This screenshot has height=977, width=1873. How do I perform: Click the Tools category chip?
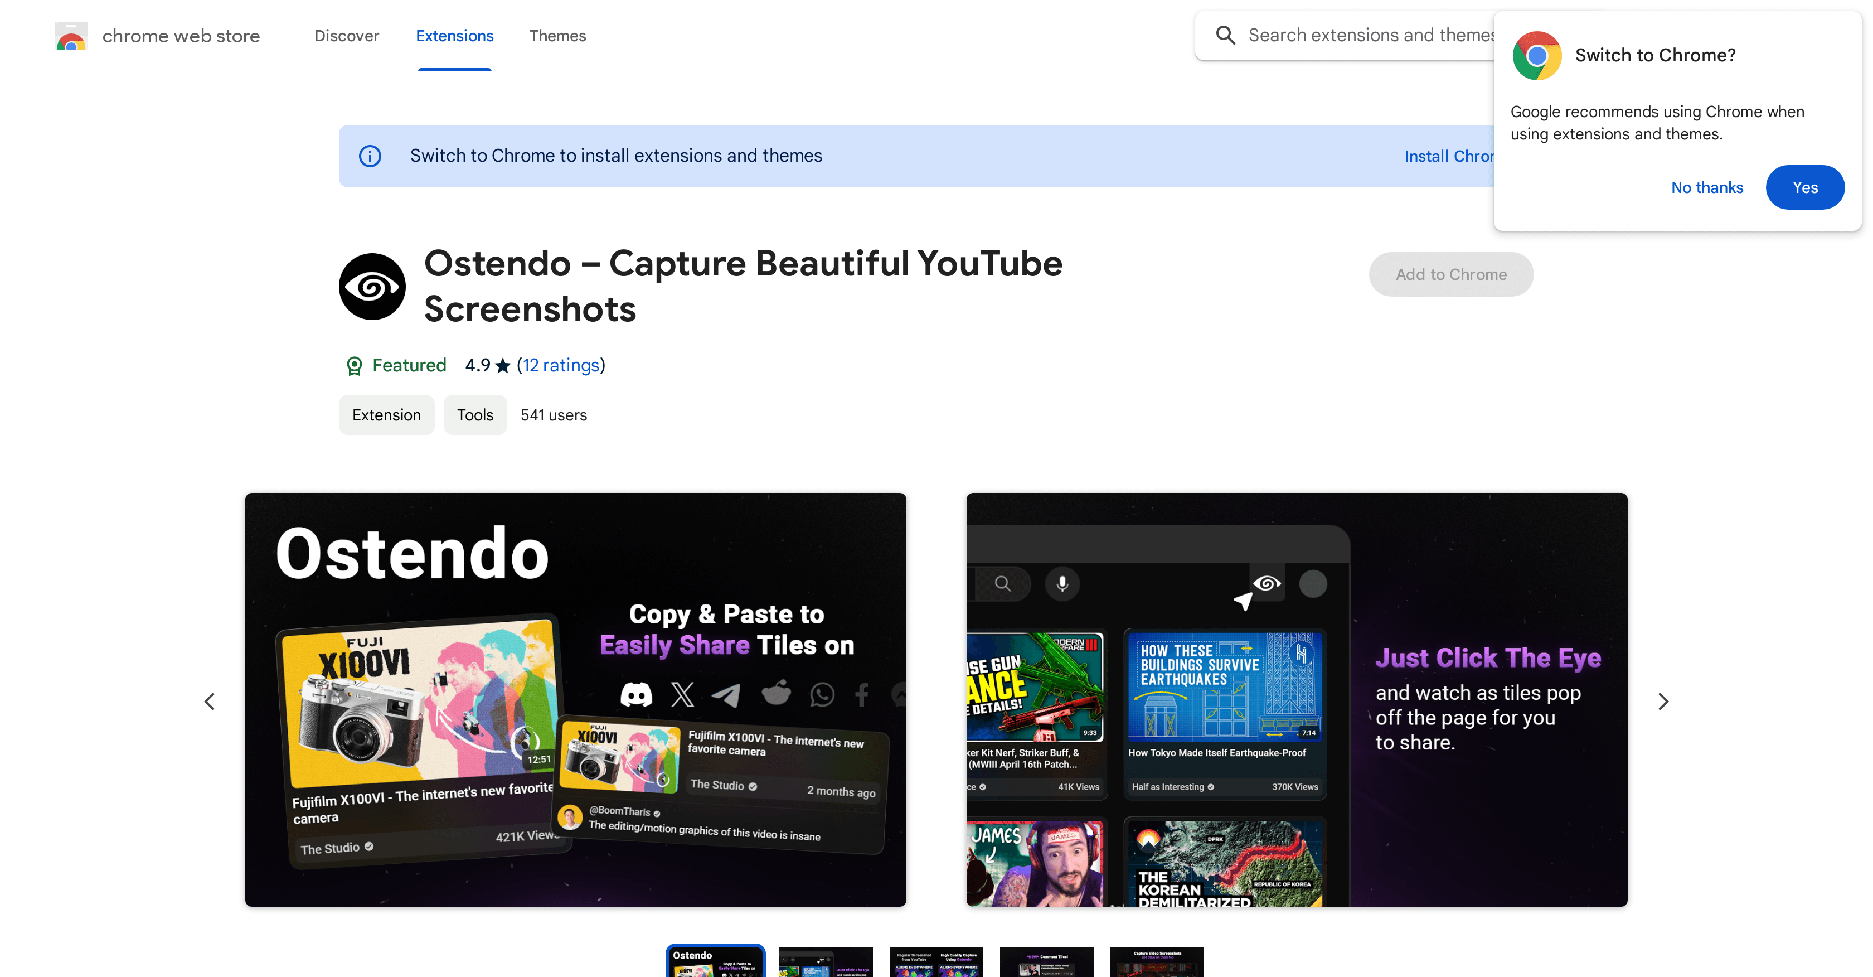pos(475,415)
